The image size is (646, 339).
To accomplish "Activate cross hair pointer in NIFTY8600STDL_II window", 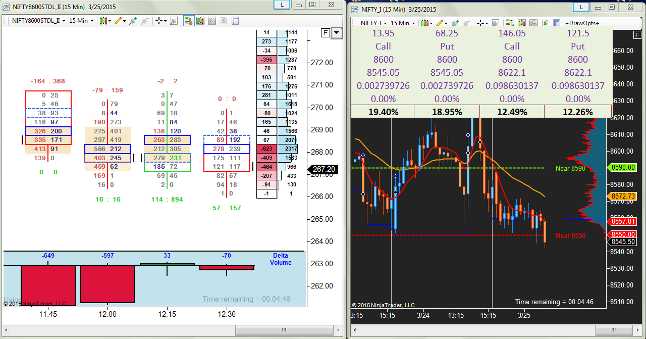I will click(159, 21).
